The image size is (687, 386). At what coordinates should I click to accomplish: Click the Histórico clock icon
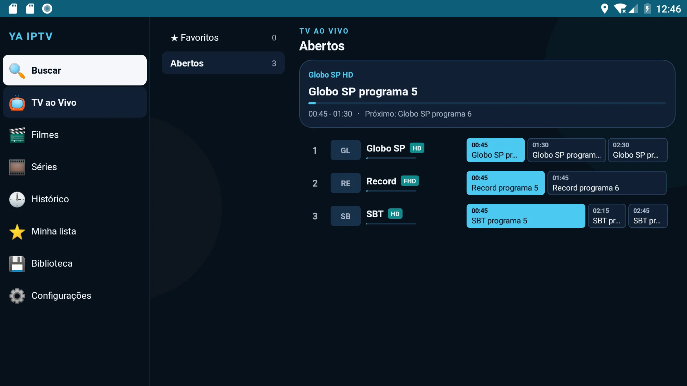point(17,199)
